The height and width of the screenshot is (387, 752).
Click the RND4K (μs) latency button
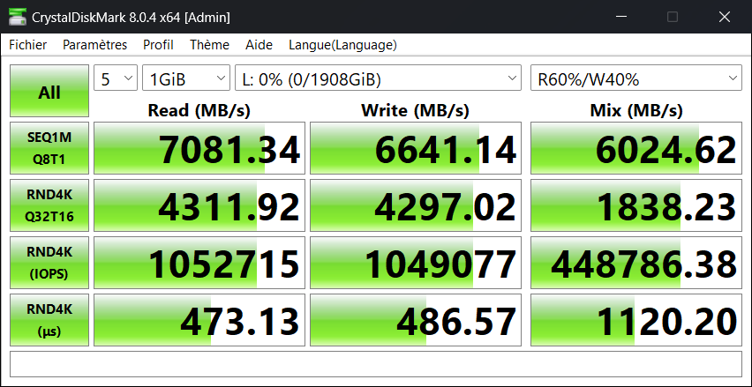coord(49,320)
